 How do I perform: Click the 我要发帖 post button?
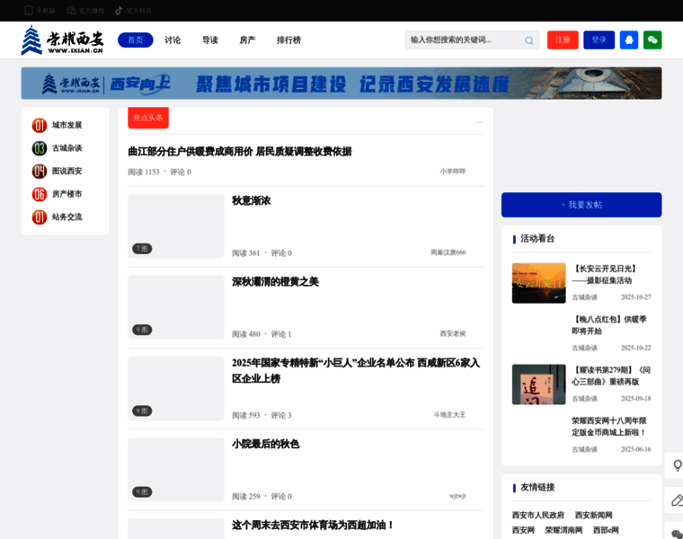point(581,205)
